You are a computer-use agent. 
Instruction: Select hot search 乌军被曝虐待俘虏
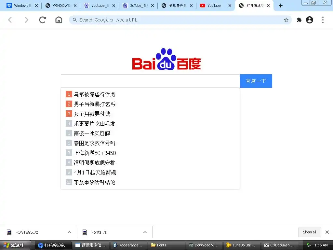click(x=94, y=94)
